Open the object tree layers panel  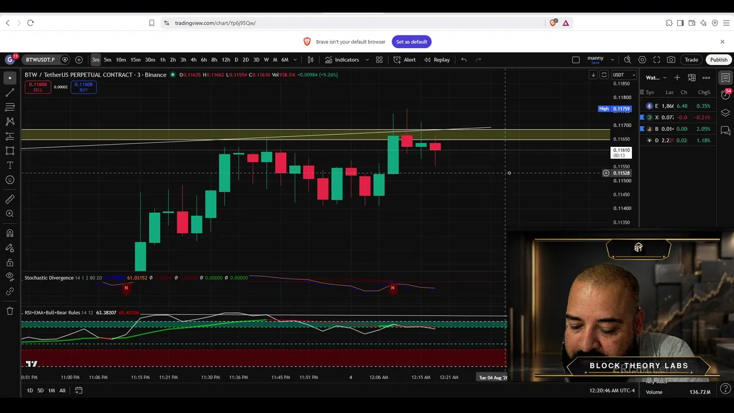[x=725, y=113]
